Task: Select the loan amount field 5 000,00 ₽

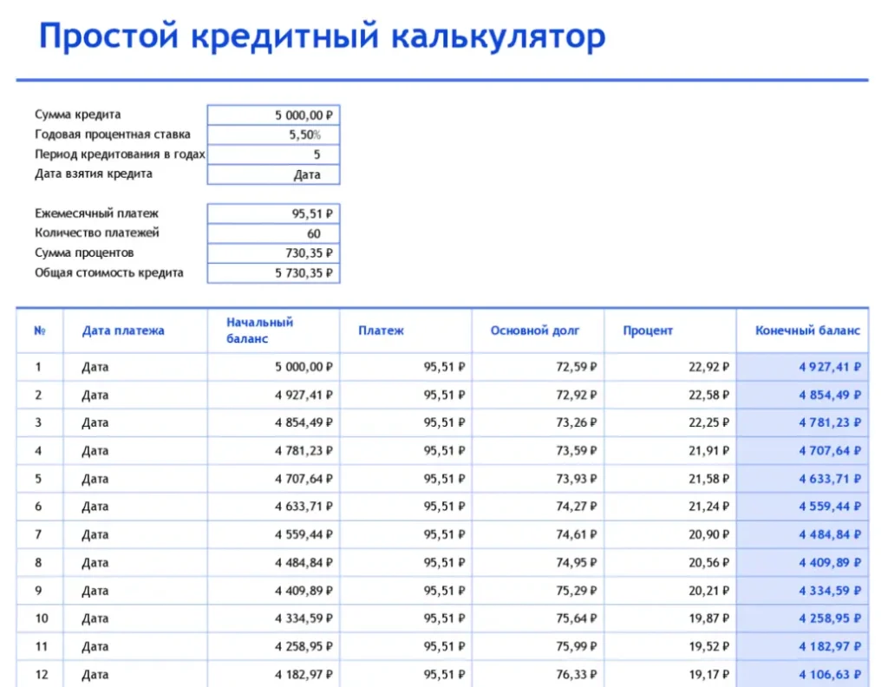Action: click(273, 115)
